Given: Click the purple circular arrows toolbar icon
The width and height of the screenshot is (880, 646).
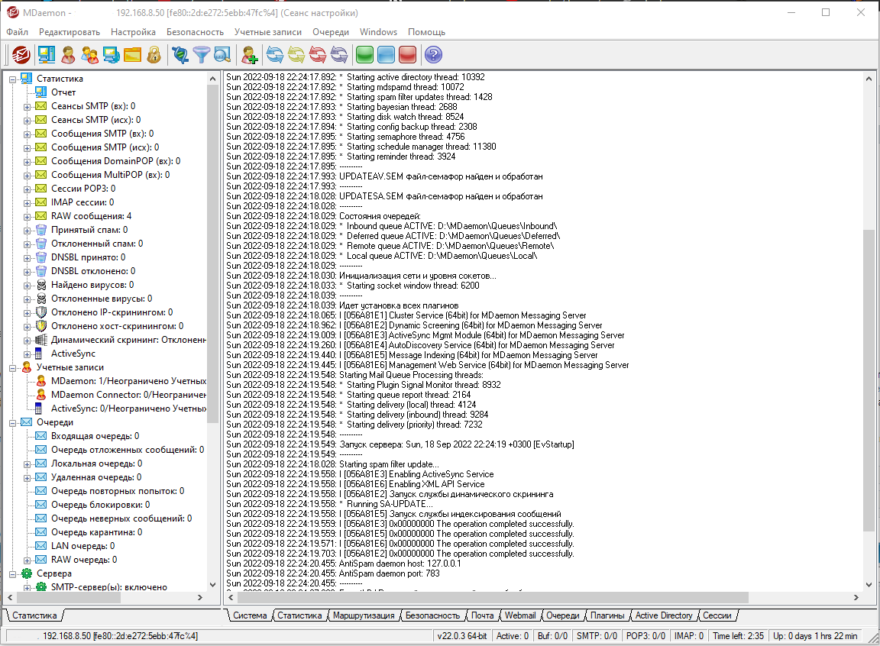Looking at the screenshot, I should [x=339, y=55].
